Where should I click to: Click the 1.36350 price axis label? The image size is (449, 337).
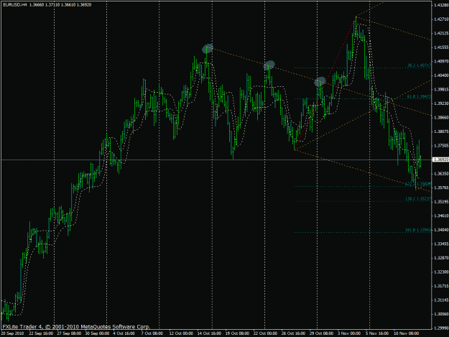point(441,173)
